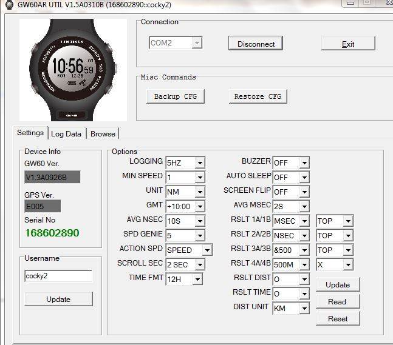Click the GW60AR app icon in title bar

click(x=8, y=4)
